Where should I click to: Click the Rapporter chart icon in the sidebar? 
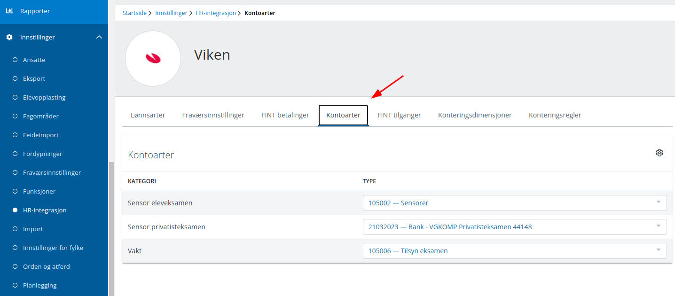(x=9, y=11)
